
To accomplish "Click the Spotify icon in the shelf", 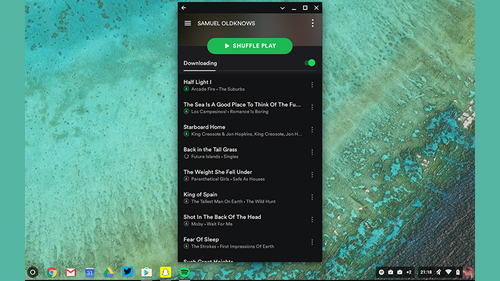I will [x=184, y=272].
